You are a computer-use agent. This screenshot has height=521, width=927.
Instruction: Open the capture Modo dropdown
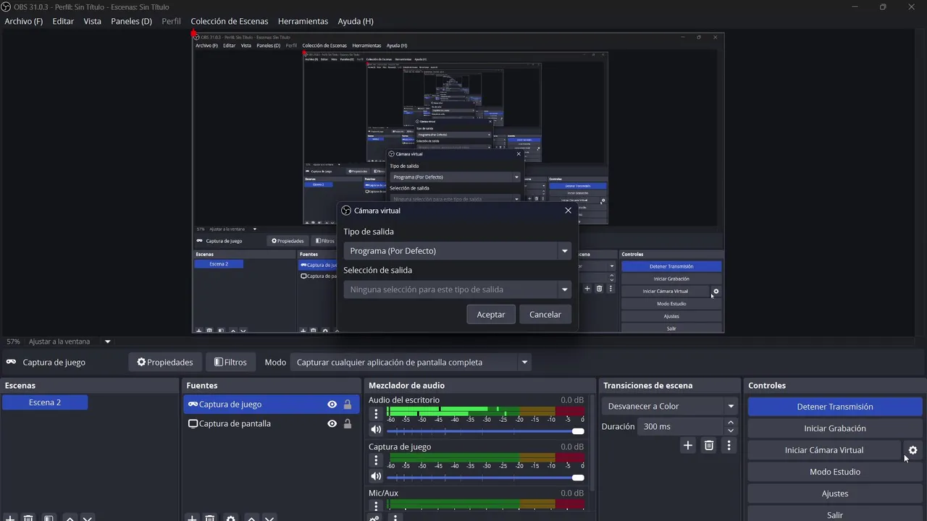coord(411,363)
